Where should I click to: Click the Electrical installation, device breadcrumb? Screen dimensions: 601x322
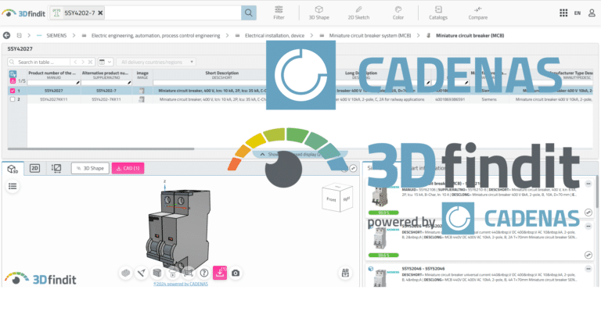coord(275,35)
